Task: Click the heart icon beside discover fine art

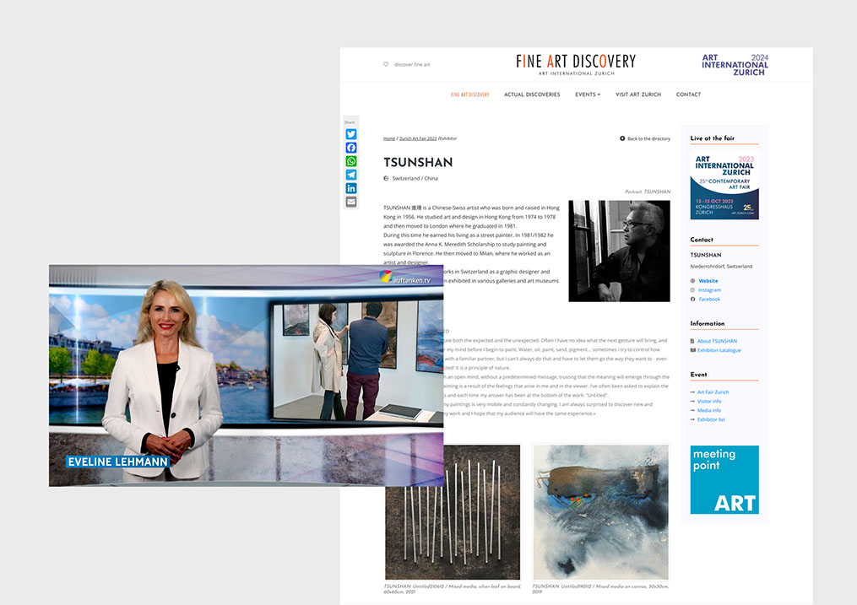Action: [x=386, y=64]
